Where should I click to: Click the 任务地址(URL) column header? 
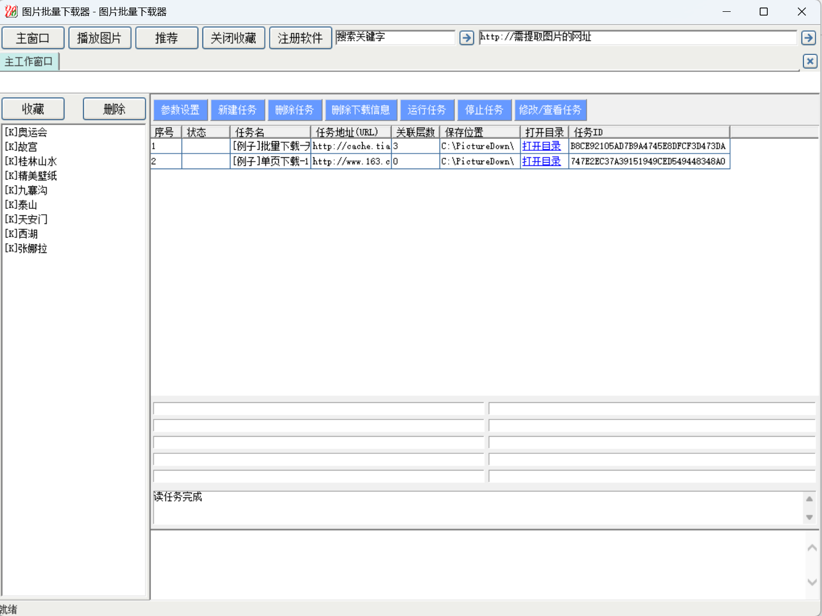(351, 132)
